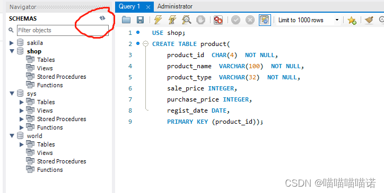The width and height of the screenshot is (384, 193).
Task: Click the USE shop; statement
Action: coord(169,33)
